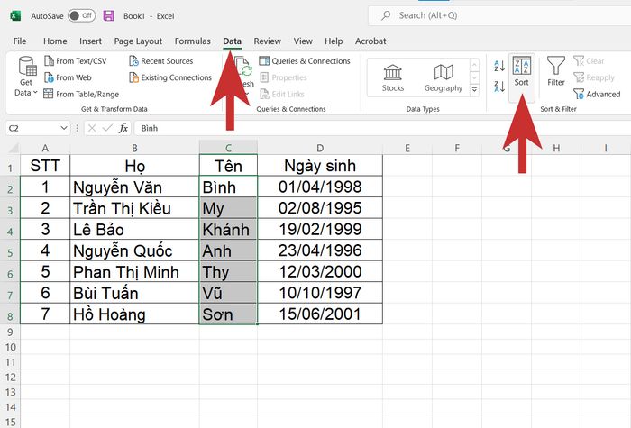The image size is (631, 428).
Task: Select the Geography data type
Action: 444,77
